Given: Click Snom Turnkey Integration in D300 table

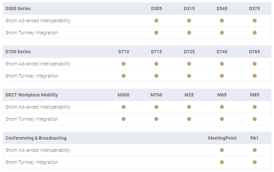Looking at the screenshot, I should click(x=32, y=33).
